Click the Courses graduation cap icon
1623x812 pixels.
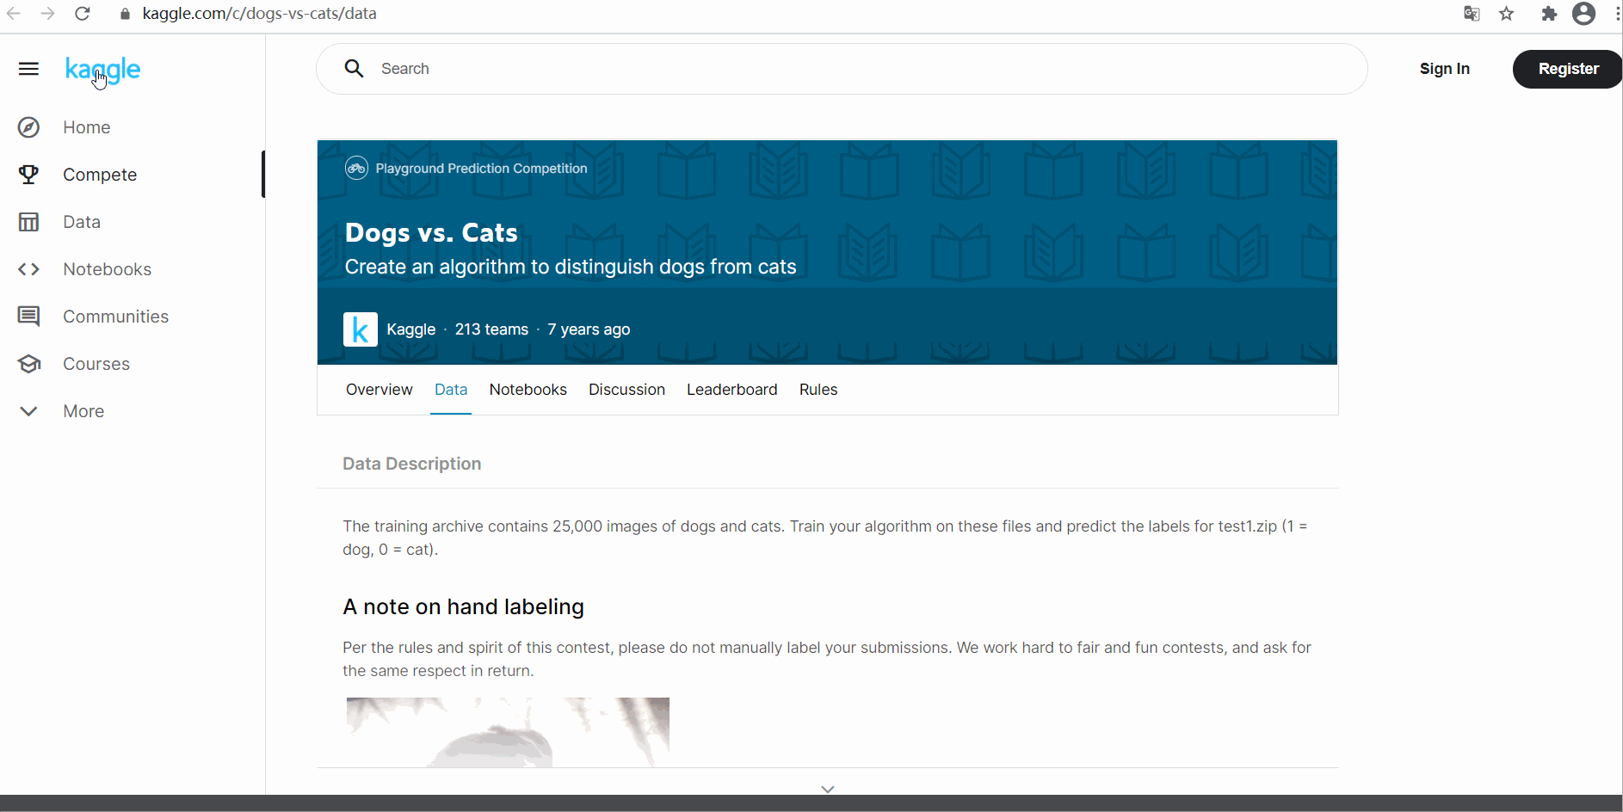pos(28,364)
